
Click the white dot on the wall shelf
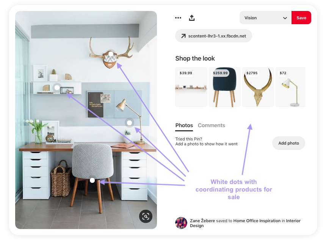57,87
